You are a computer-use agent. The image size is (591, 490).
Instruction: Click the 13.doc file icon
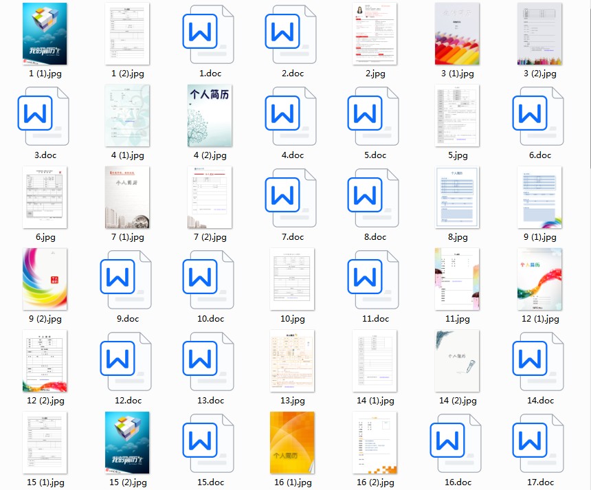click(208, 361)
